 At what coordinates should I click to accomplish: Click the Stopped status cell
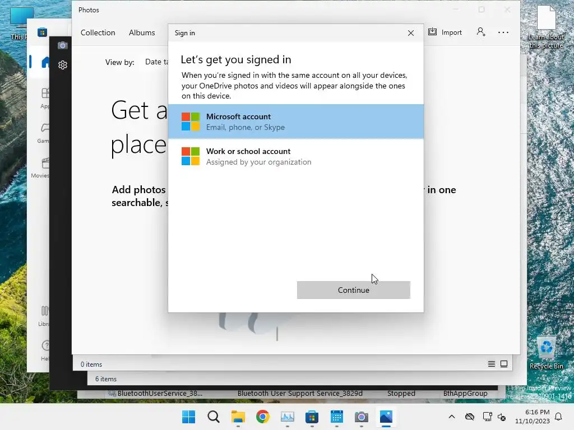pyautogui.click(x=401, y=394)
